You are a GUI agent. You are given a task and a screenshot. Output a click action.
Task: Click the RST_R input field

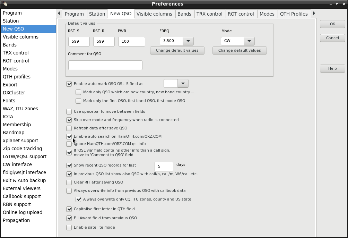click(x=104, y=42)
